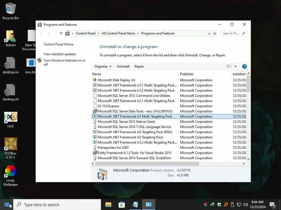281x210 pixels.
Task: Expand the address bar history dropdown
Action: pyautogui.click(x=209, y=33)
